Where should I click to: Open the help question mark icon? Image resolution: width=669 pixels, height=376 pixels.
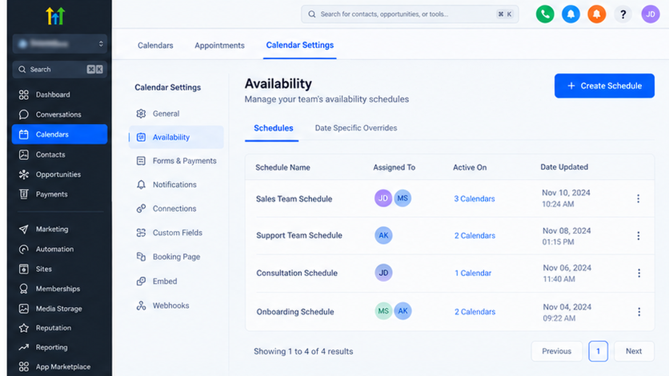[623, 14]
